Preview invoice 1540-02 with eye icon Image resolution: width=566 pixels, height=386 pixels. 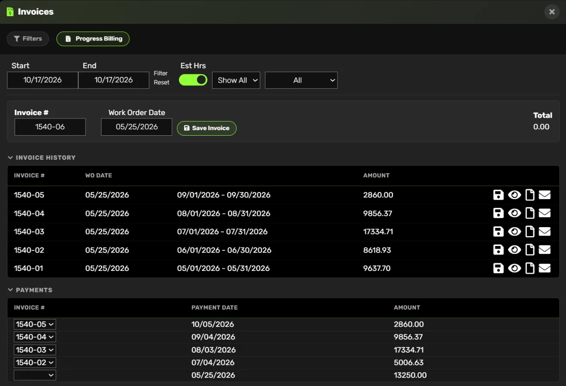[x=514, y=250]
